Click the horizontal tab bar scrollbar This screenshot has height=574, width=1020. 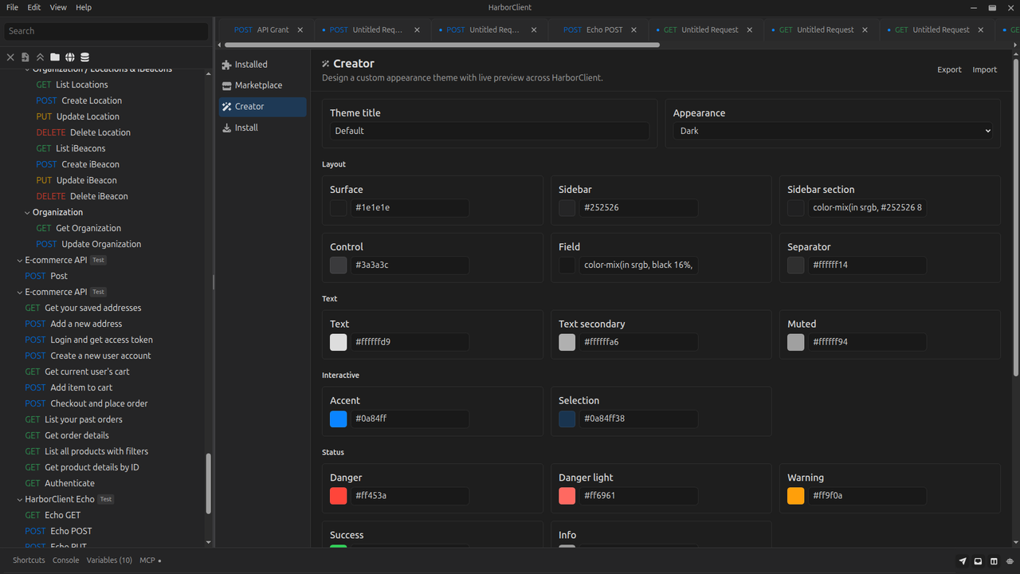click(442, 45)
